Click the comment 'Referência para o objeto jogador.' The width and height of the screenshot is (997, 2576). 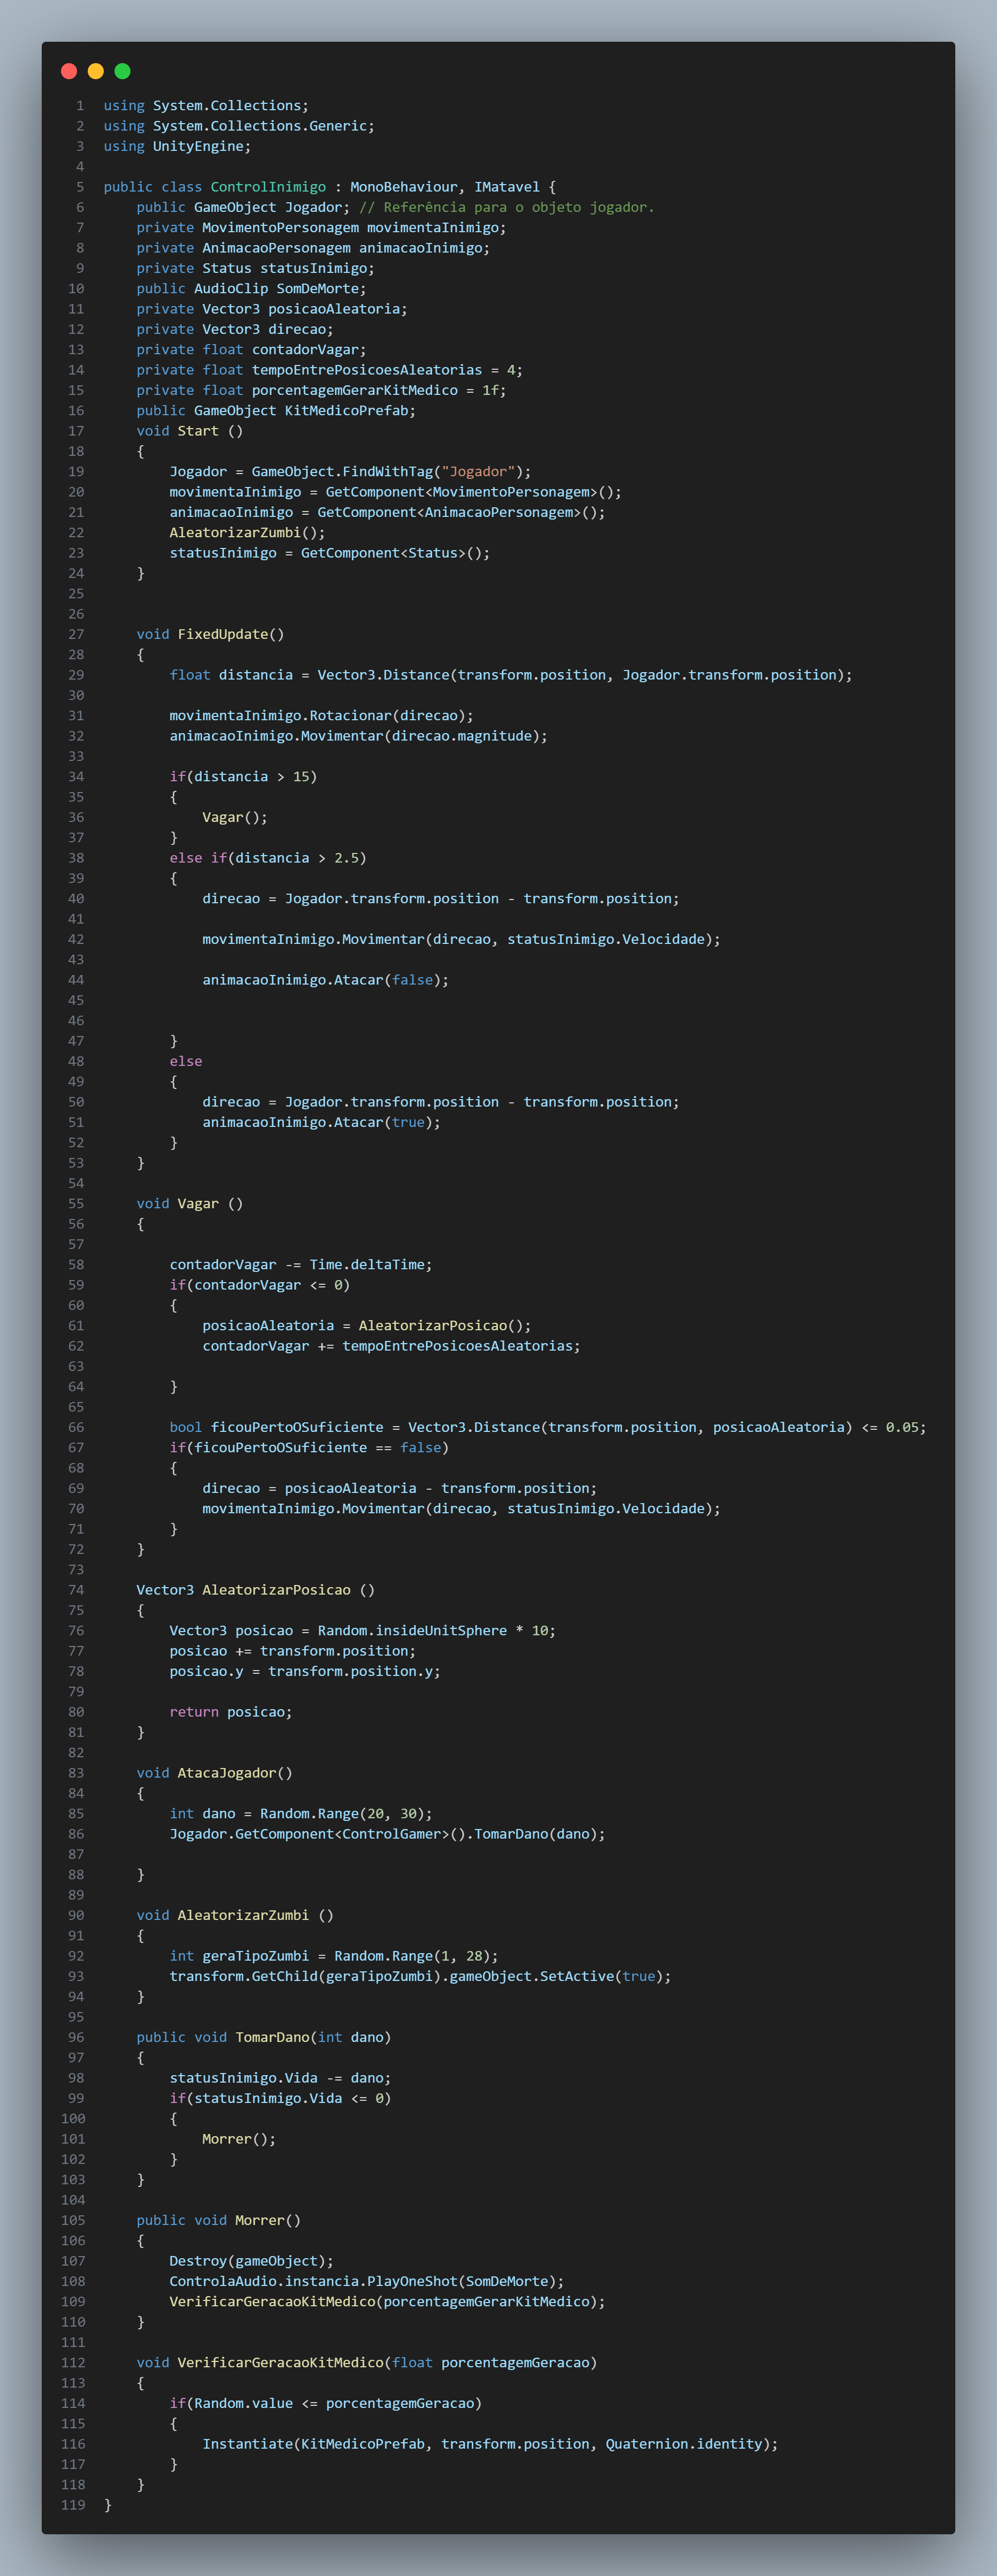click(x=519, y=207)
